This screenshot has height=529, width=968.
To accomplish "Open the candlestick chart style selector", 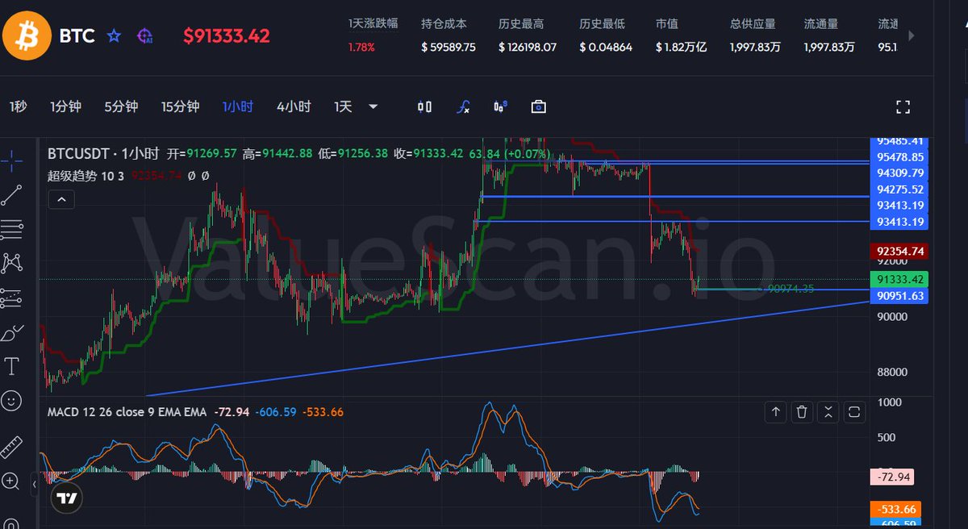I will [x=425, y=106].
